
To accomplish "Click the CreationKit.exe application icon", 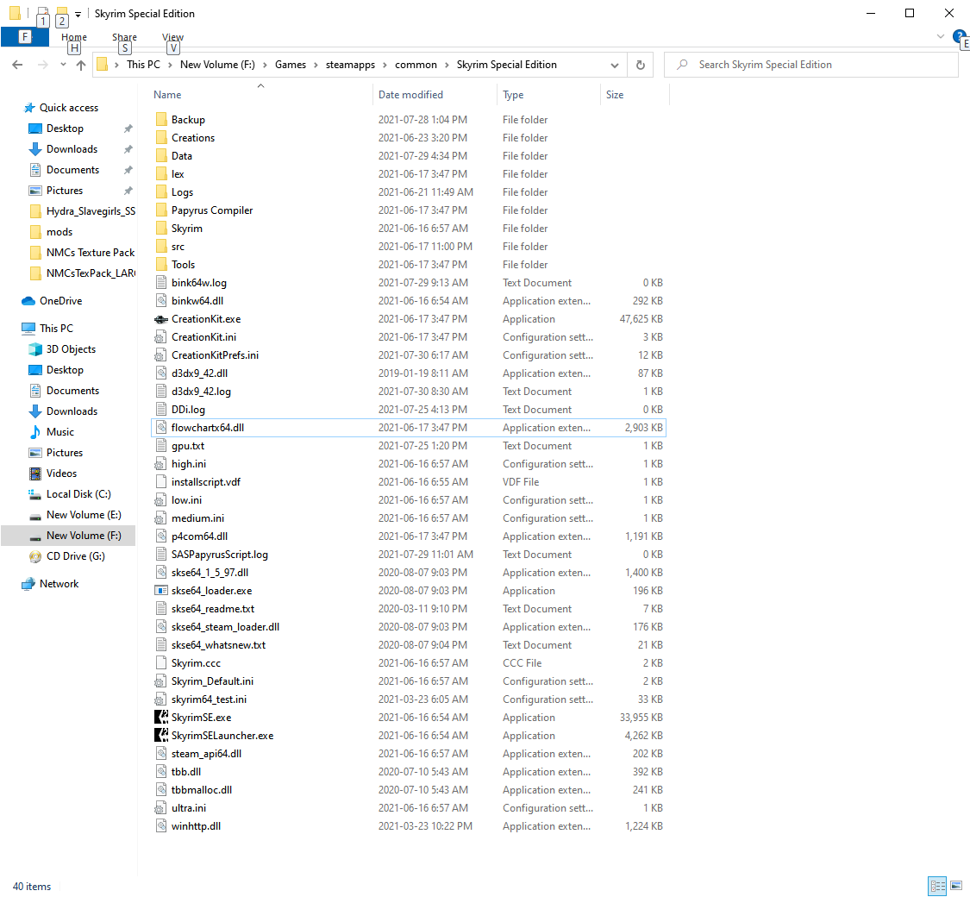I will tap(161, 319).
